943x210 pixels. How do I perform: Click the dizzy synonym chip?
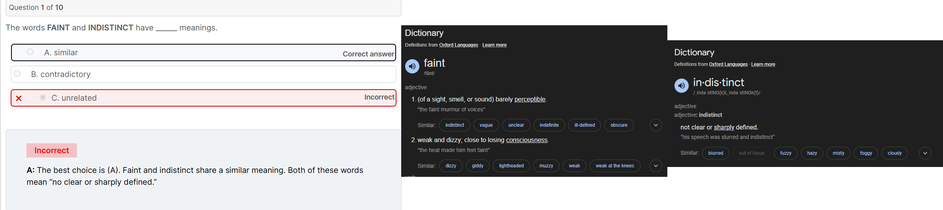[x=451, y=166]
